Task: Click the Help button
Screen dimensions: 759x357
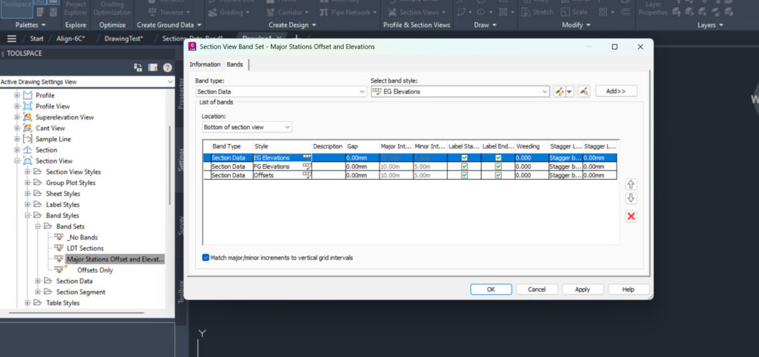Action: coord(628,290)
